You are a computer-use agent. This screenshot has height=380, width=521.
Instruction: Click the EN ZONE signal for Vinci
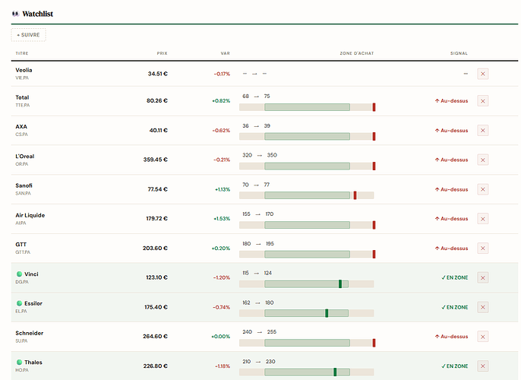click(x=454, y=277)
